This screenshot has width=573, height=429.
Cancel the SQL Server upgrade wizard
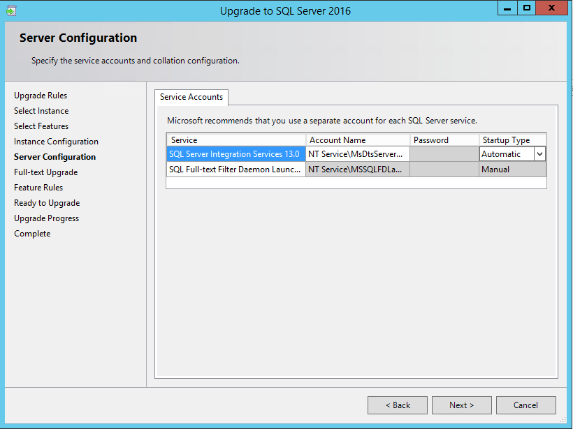[525, 405]
